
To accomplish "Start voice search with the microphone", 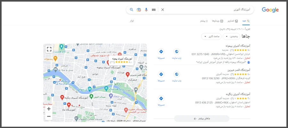I will (146, 10).
